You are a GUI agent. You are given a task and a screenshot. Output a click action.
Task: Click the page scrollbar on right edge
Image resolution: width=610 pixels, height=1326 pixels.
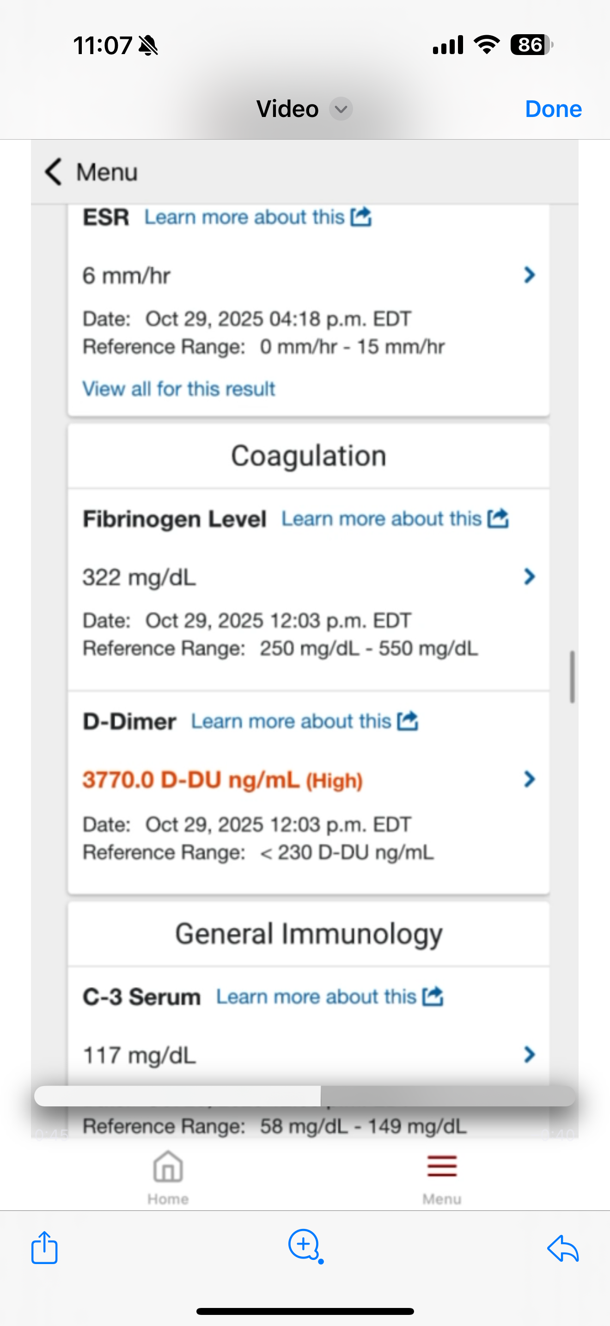pos(572,676)
